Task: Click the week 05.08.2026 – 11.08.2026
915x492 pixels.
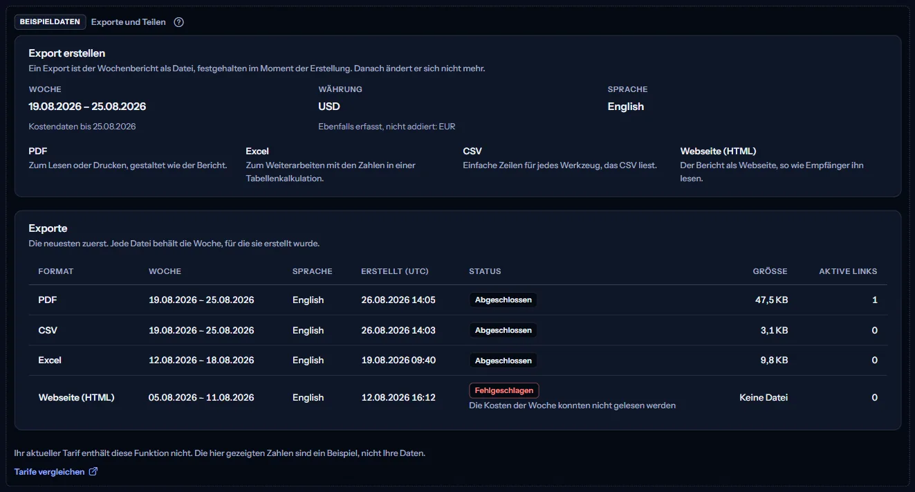Action: (x=201, y=398)
